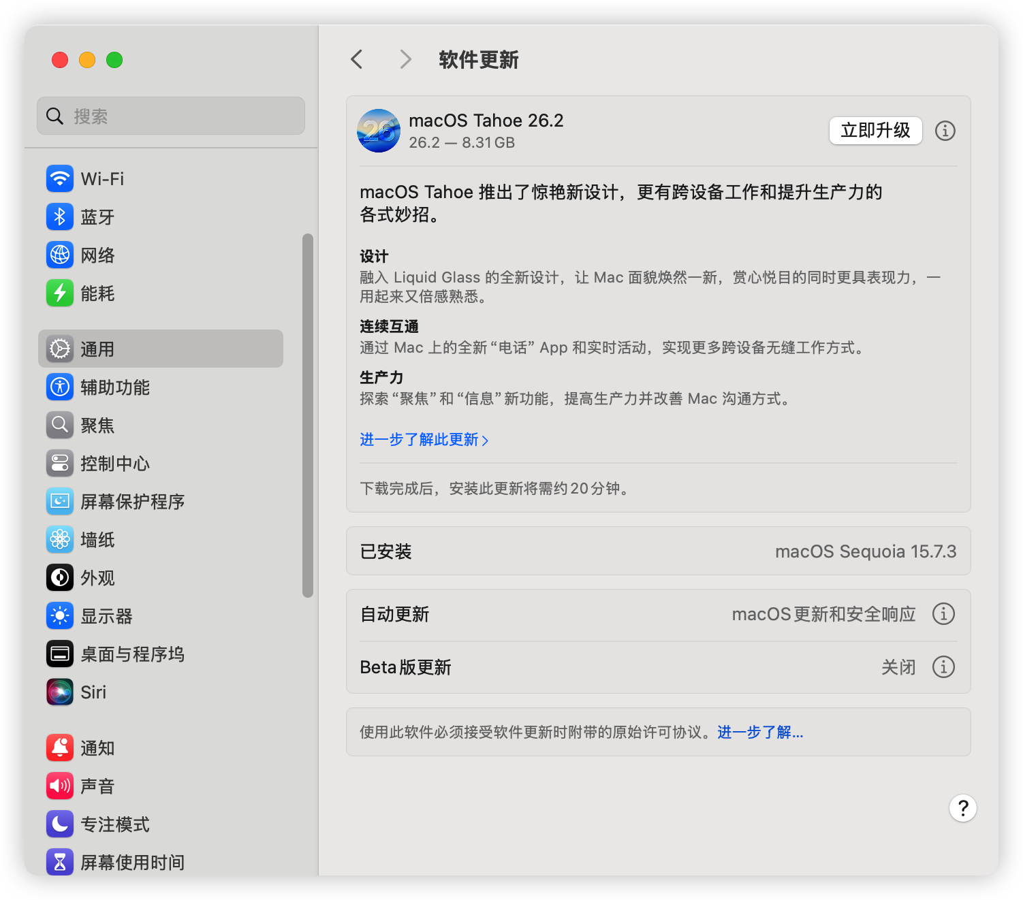The height and width of the screenshot is (900, 1023).
Task: Switch to 通用 (General) section
Action: pos(97,349)
